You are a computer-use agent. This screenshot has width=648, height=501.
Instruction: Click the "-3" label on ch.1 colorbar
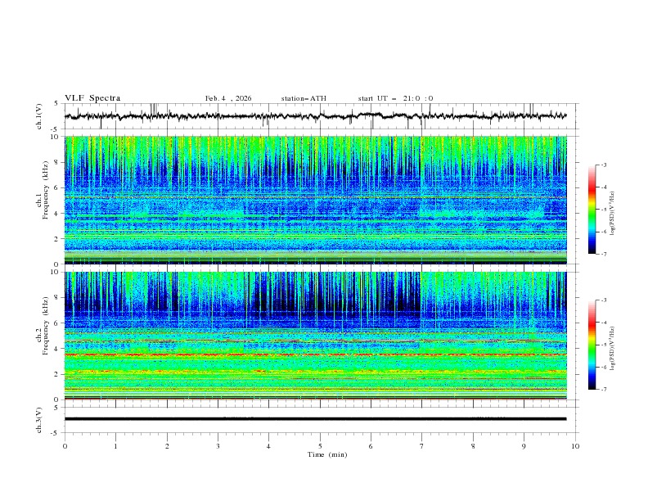(x=603, y=165)
